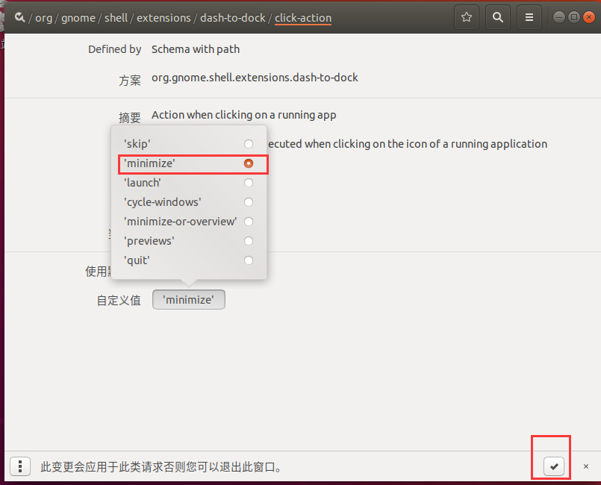Viewport: 601px width, 485px height.
Task: Click the dconf root search icon in path bar
Action: (19, 17)
